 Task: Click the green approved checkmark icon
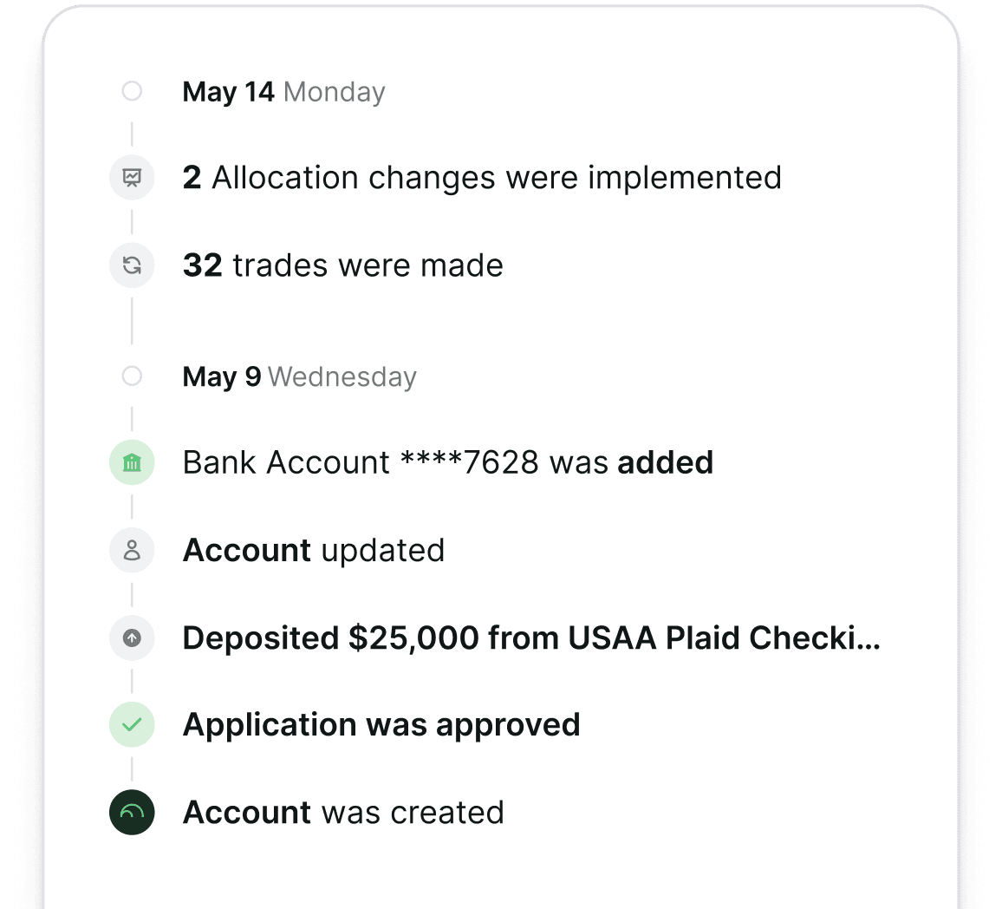(x=132, y=724)
